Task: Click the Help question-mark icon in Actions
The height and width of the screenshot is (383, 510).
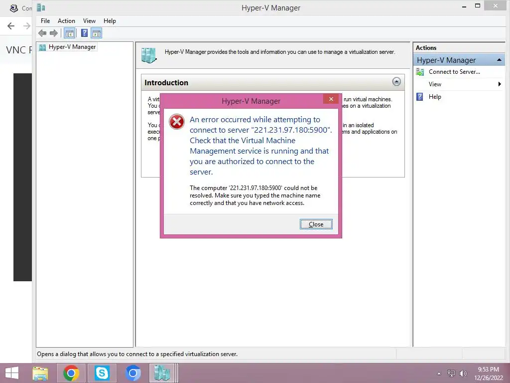Action: pos(420,97)
